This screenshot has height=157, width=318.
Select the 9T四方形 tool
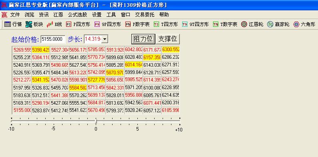[x=195, y=24]
